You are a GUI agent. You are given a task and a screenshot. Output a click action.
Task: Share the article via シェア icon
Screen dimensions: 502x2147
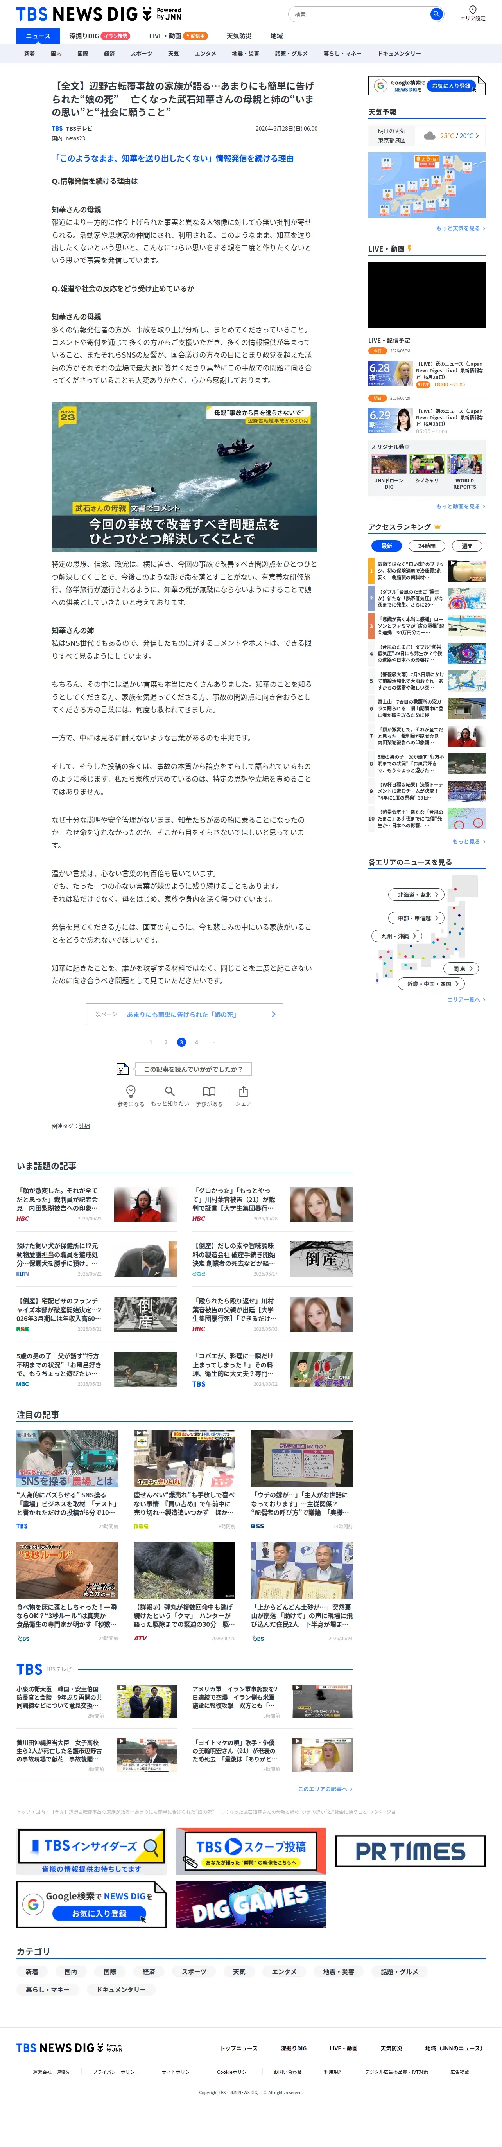(x=243, y=1095)
